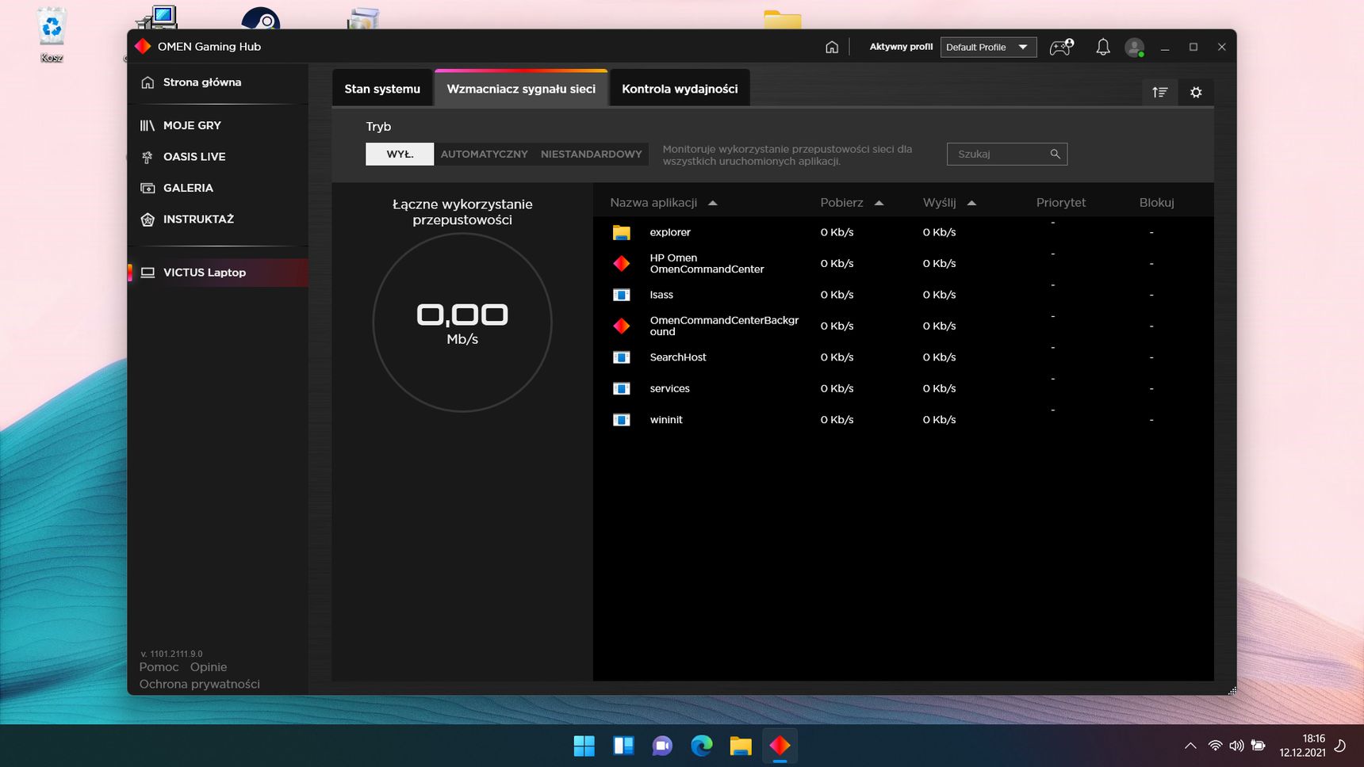
Task: Sort by Wyślij column arrow
Action: [x=971, y=203]
